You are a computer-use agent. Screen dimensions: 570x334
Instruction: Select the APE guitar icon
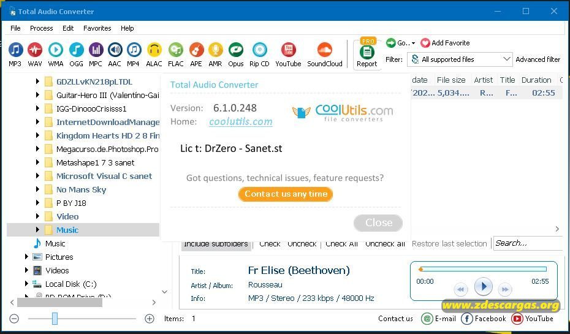click(196, 50)
